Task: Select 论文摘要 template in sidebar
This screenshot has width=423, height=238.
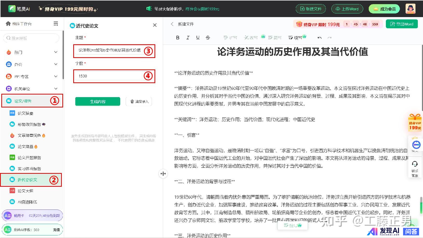Action: [25, 113]
